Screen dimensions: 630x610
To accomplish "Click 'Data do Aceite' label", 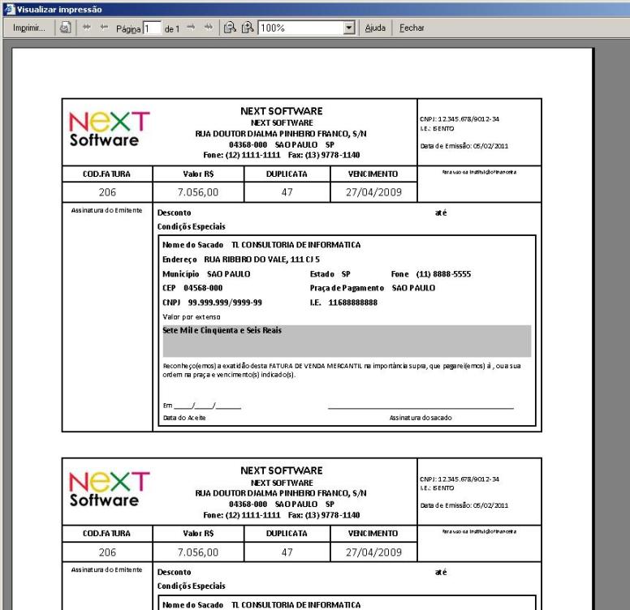I will 184,418.
